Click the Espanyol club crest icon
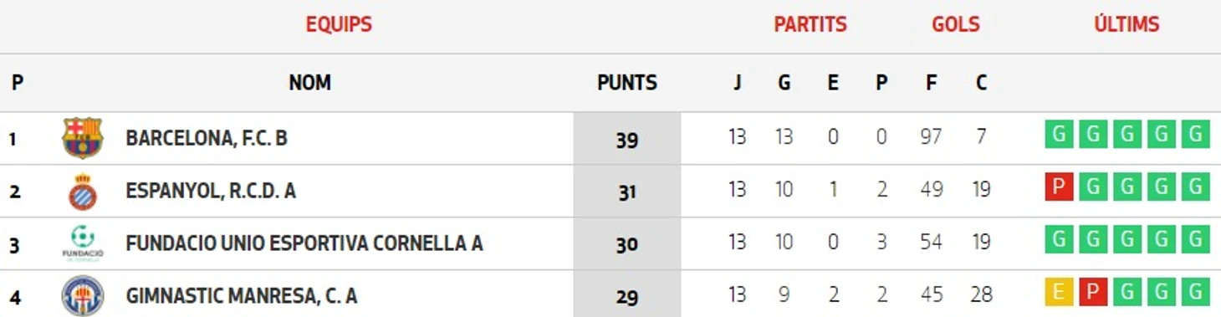The height and width of the screenshot is (317, 1221). [83, 192]
